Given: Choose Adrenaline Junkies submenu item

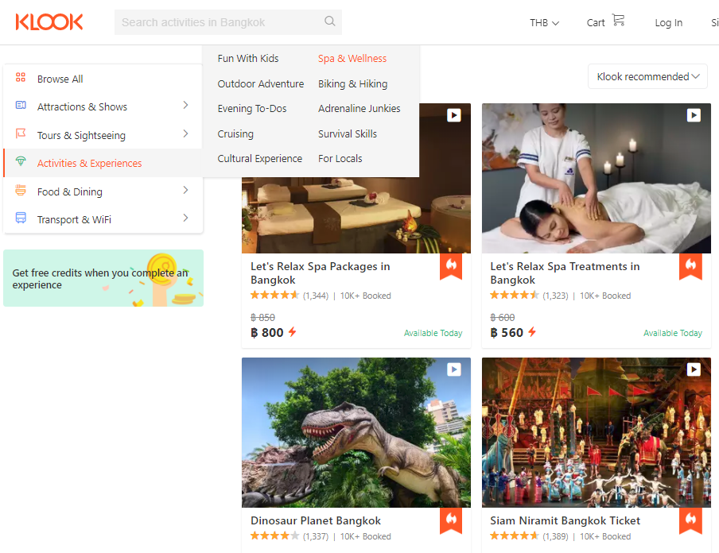Looking at the screenshot, I should click(359, 109).
